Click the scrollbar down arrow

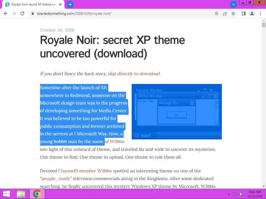point(264,186)
